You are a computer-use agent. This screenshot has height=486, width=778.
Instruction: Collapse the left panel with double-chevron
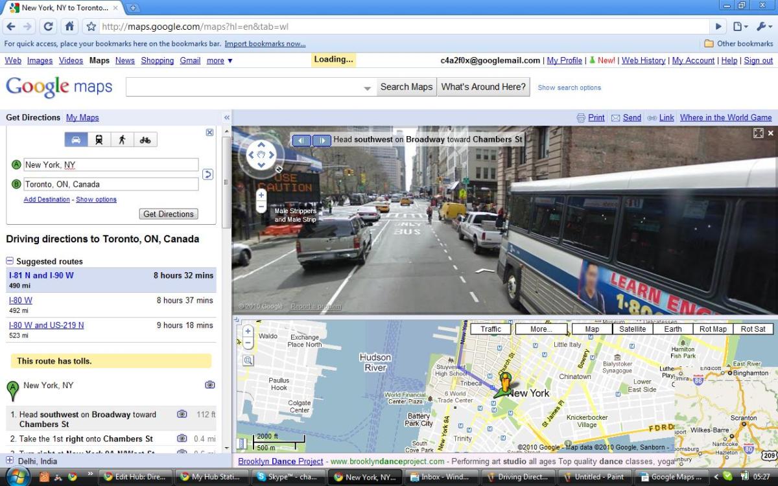pos(226,118)
